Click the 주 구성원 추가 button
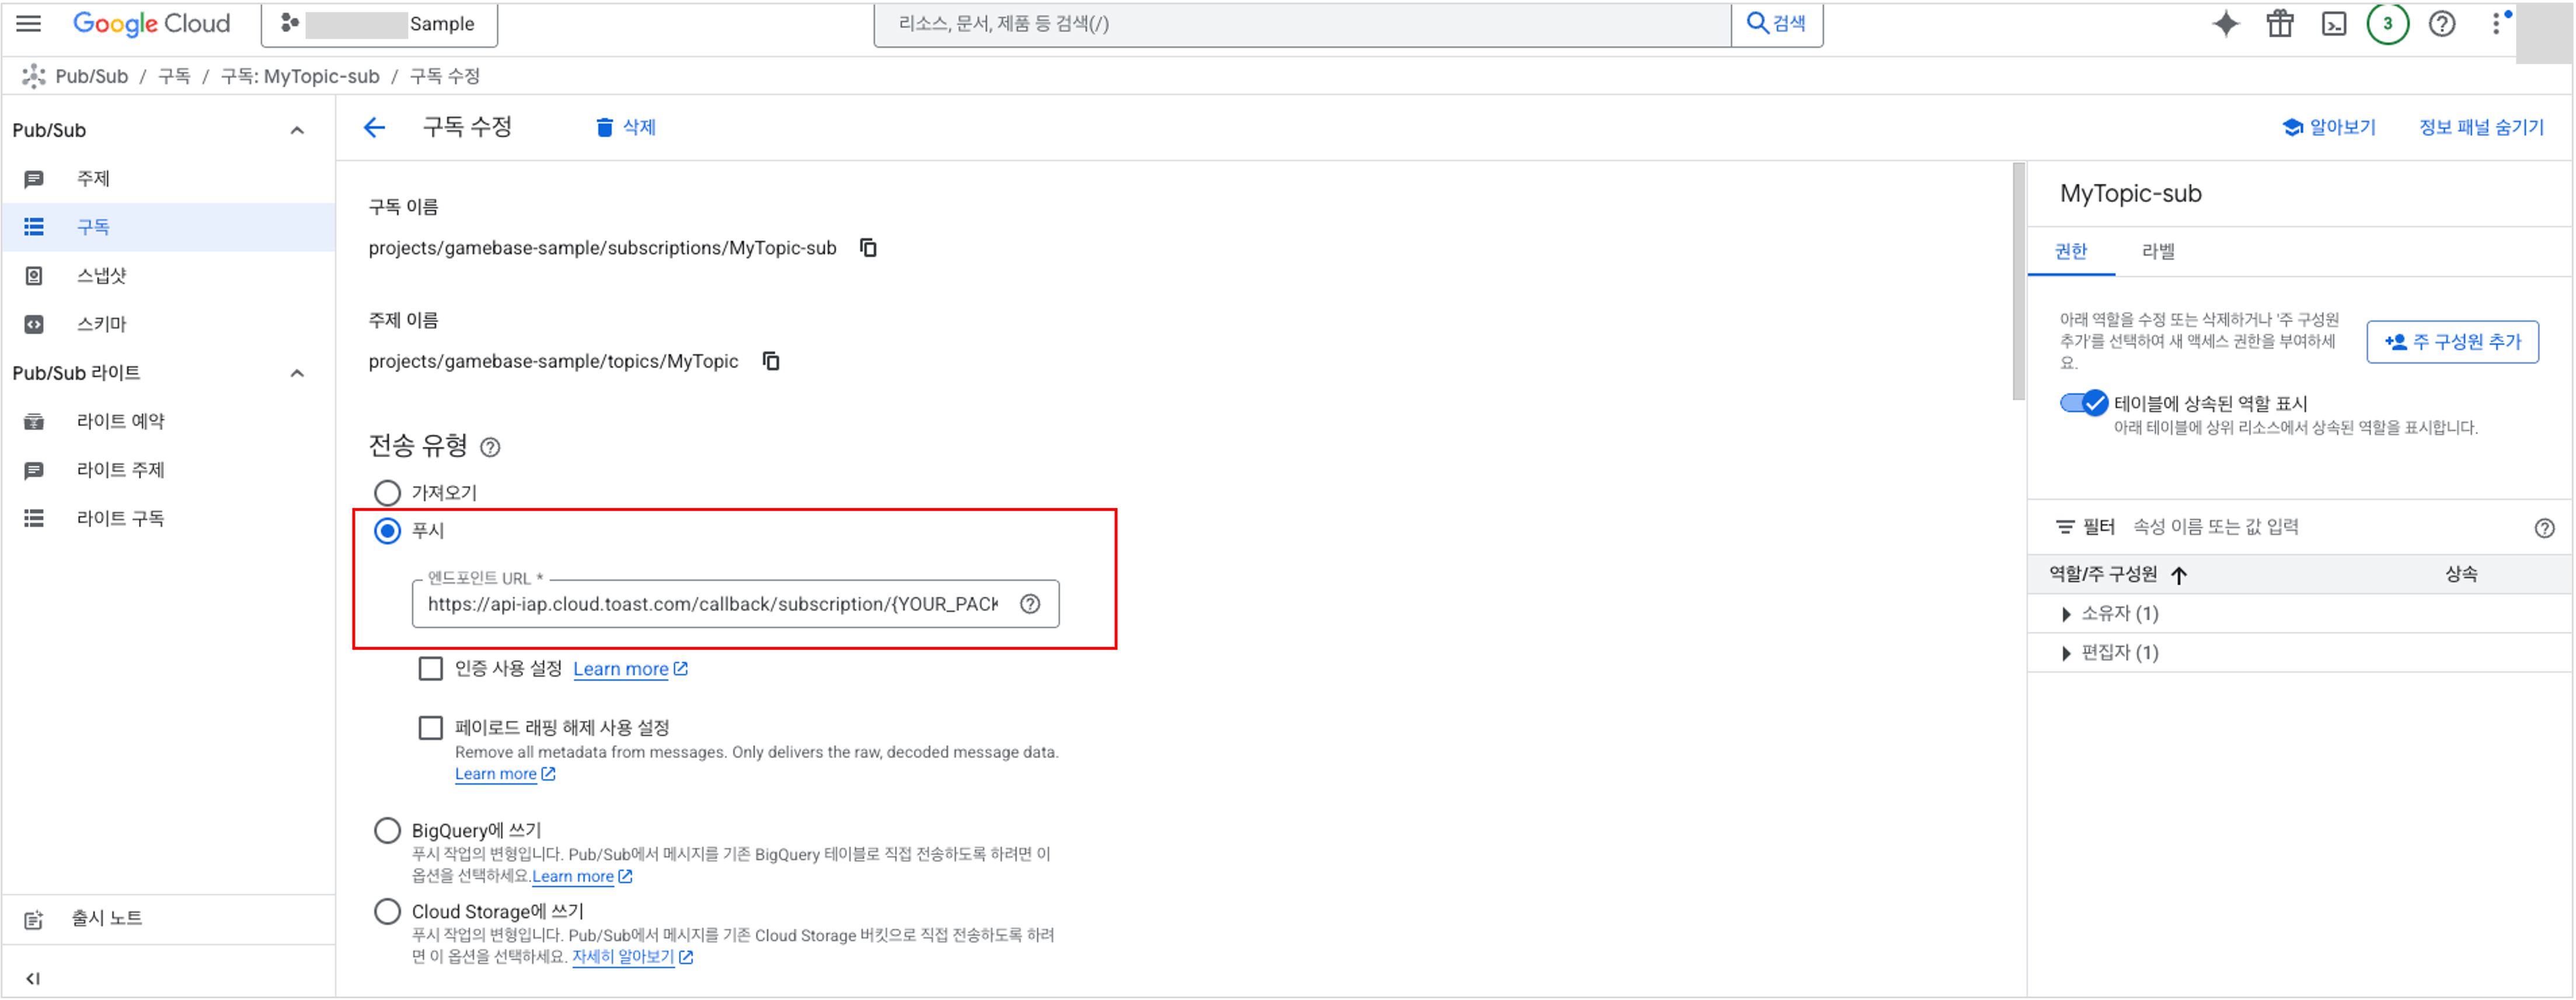This screenshot has width=2576, height=1000. click(x=2452, y=342)
